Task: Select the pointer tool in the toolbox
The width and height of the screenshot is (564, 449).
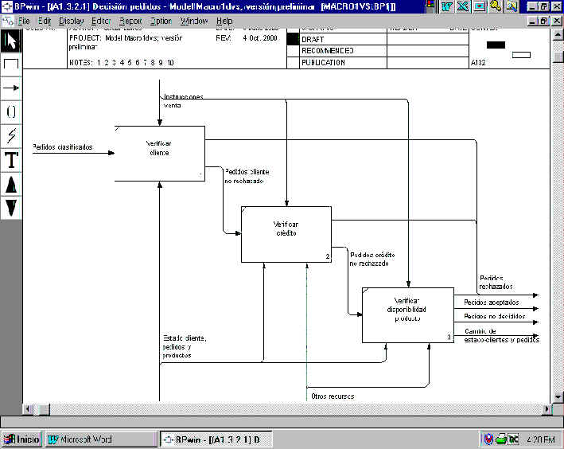Action: tap(11, 41)
